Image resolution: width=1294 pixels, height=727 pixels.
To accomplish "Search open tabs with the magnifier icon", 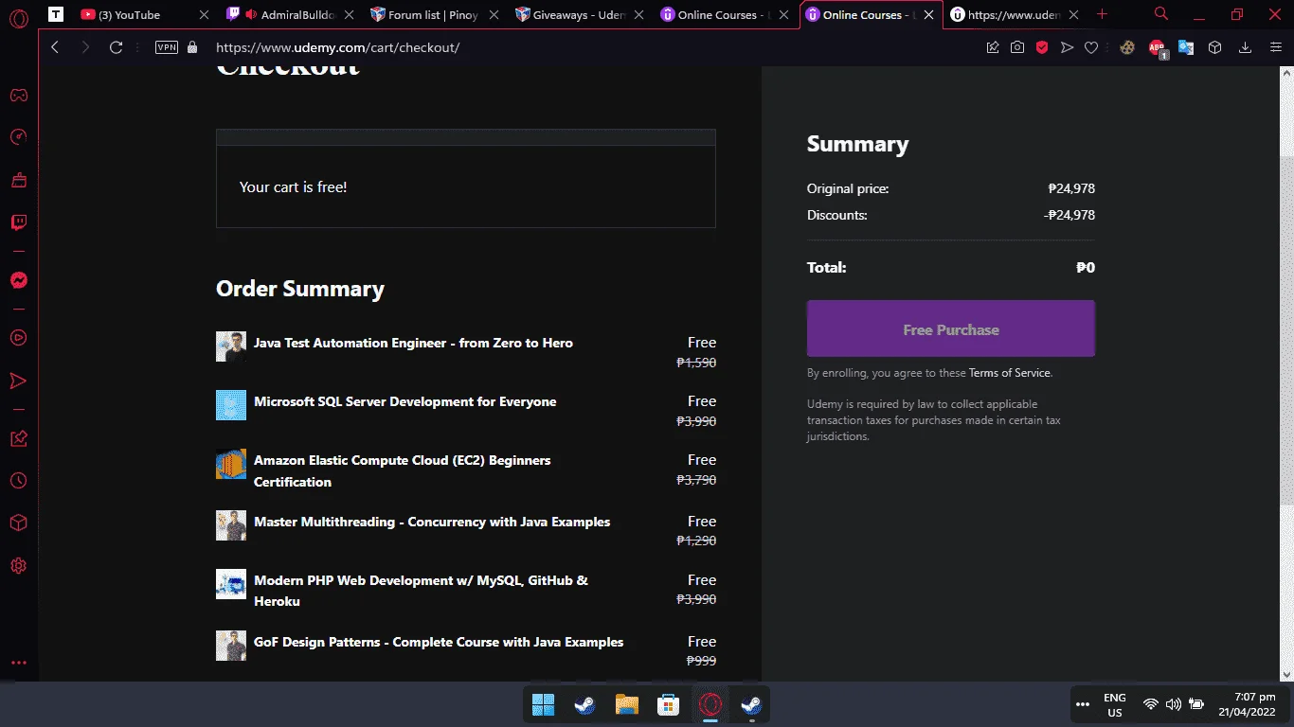I will (x=1161, y=14).
